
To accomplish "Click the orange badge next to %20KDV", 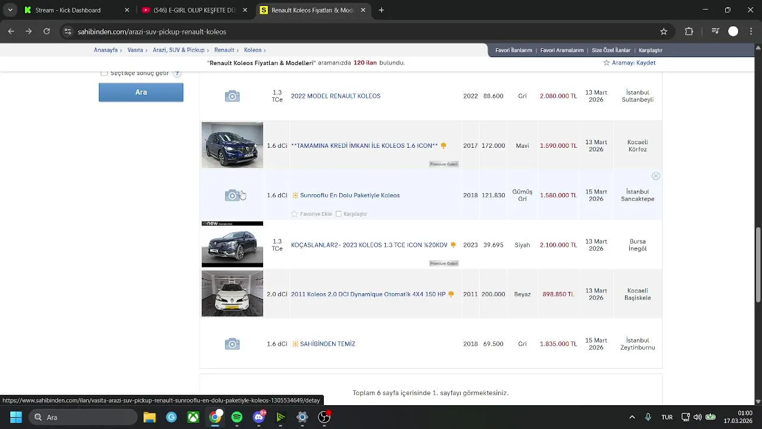I will pyautogui.click(x=453, y=245).
